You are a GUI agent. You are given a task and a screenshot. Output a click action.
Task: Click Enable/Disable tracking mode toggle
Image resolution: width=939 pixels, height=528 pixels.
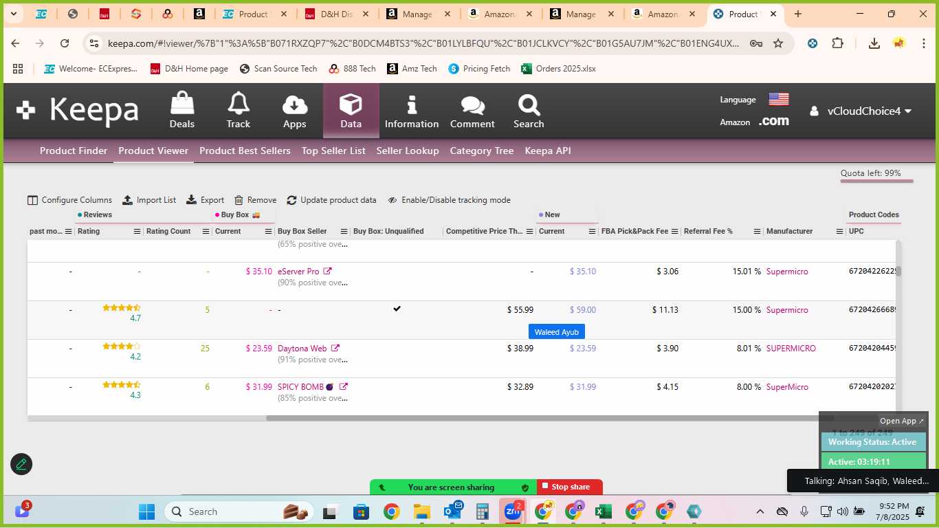coord(449,200)
